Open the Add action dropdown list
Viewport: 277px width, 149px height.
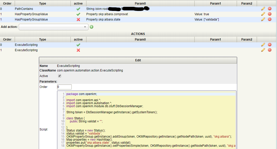pos(53,27)
